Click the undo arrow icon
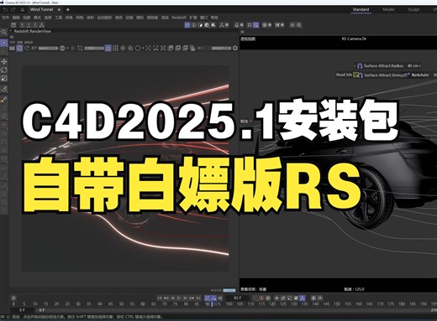Screen dimensions: 437x321 (x=5, y=9)
